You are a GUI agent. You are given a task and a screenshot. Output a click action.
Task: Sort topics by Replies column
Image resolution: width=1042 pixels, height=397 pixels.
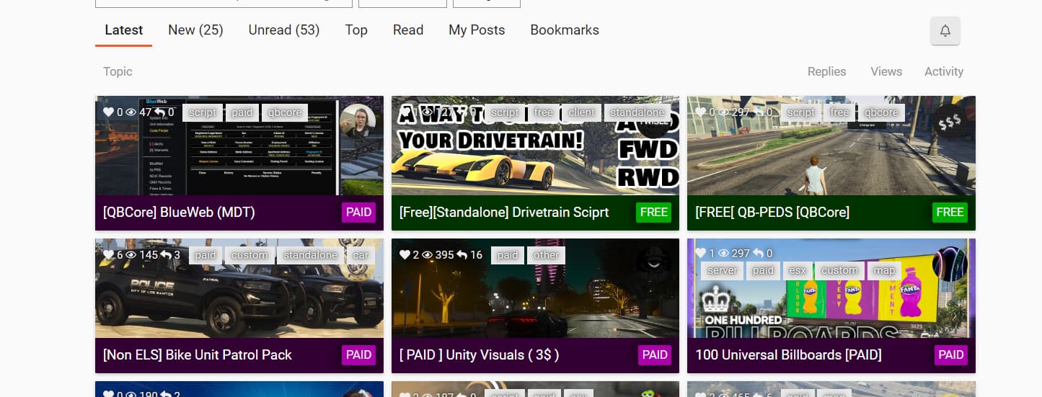tap(826, 71)
